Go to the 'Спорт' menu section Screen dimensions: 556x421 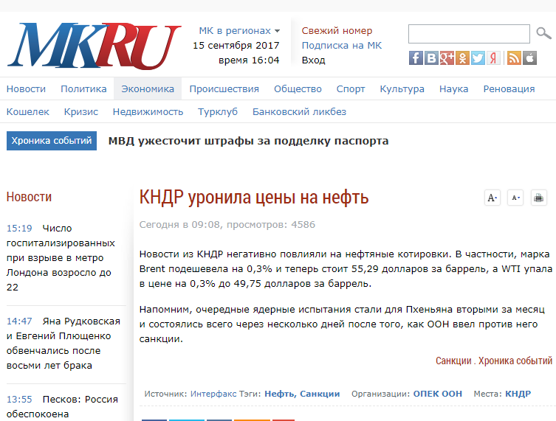[351, 88]
